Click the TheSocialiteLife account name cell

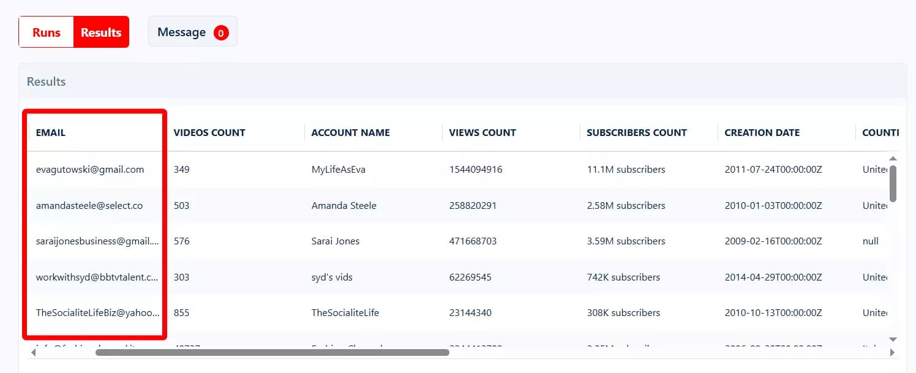coord(345,312)
